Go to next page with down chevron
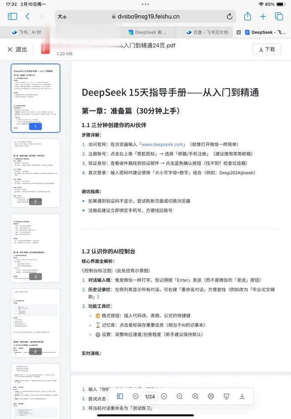This screenshot has height=419, width=291. pyautogui.click(x=164, y=396)
